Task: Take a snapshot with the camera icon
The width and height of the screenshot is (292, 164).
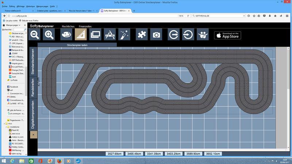Action: 156,35
